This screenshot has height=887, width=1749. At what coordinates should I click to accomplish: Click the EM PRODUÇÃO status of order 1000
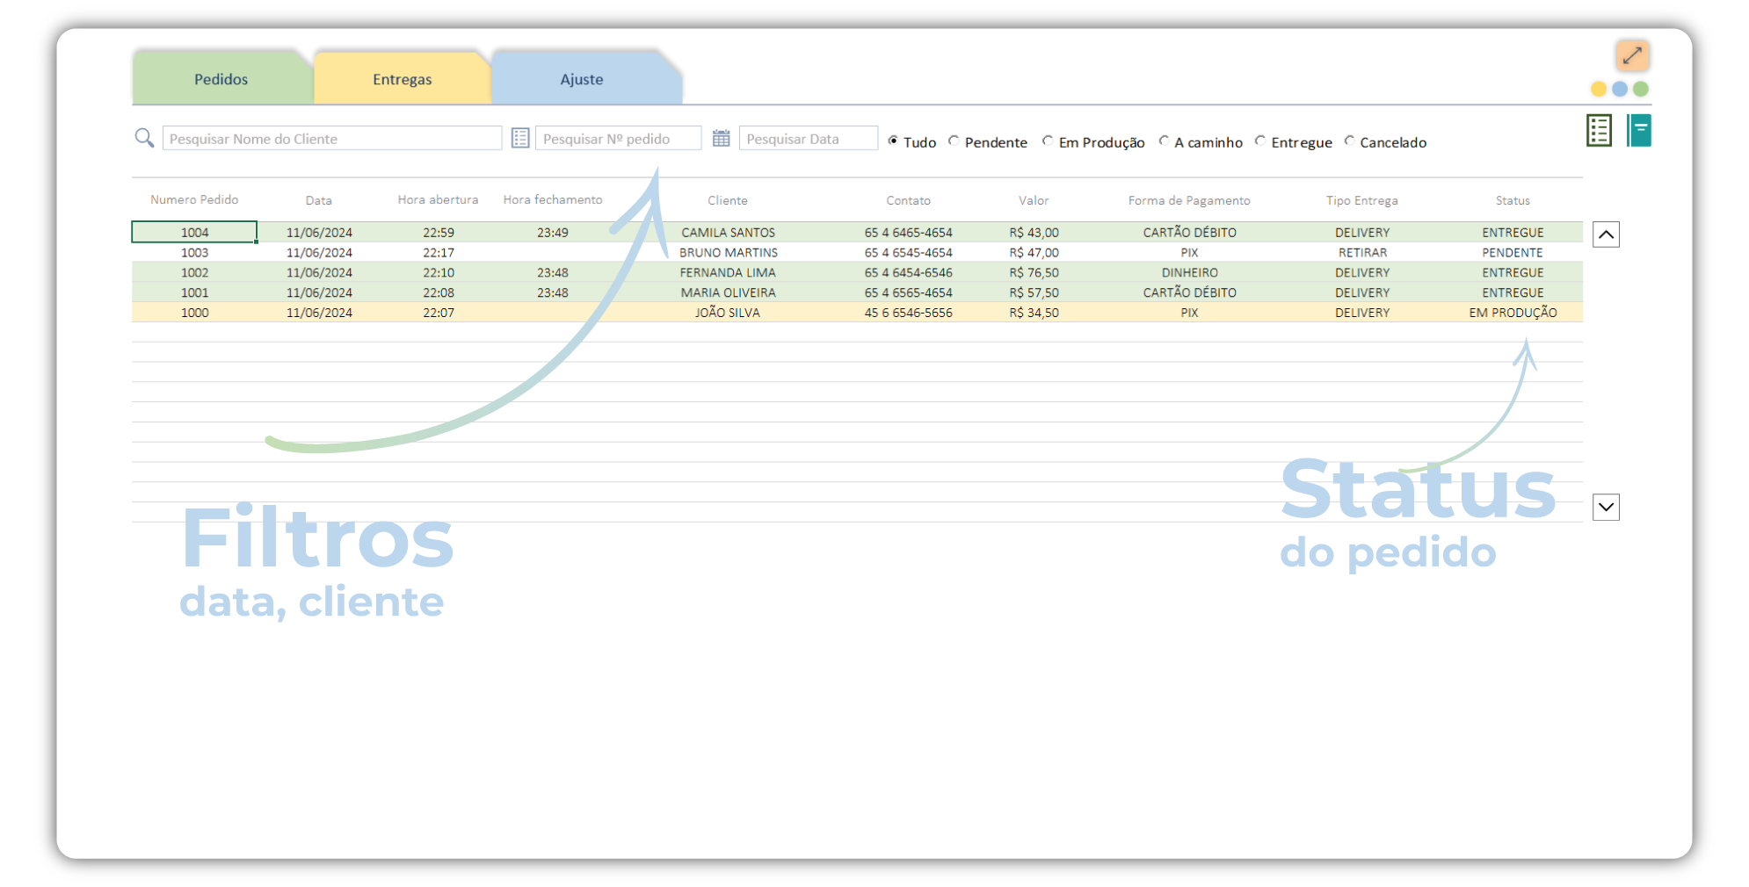1513,313
